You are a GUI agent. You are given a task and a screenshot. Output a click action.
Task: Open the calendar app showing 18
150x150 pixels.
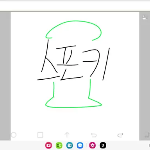(x=70, y=145)
